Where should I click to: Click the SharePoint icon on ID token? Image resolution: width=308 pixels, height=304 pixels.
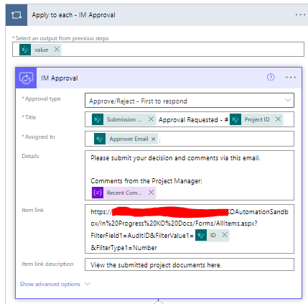[x=201, y=235]
